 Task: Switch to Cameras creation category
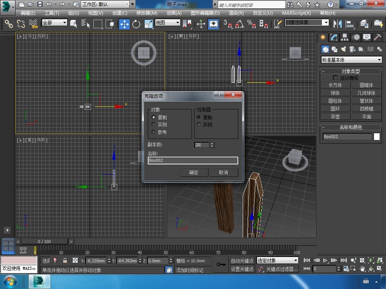click(x=352, y=49)
